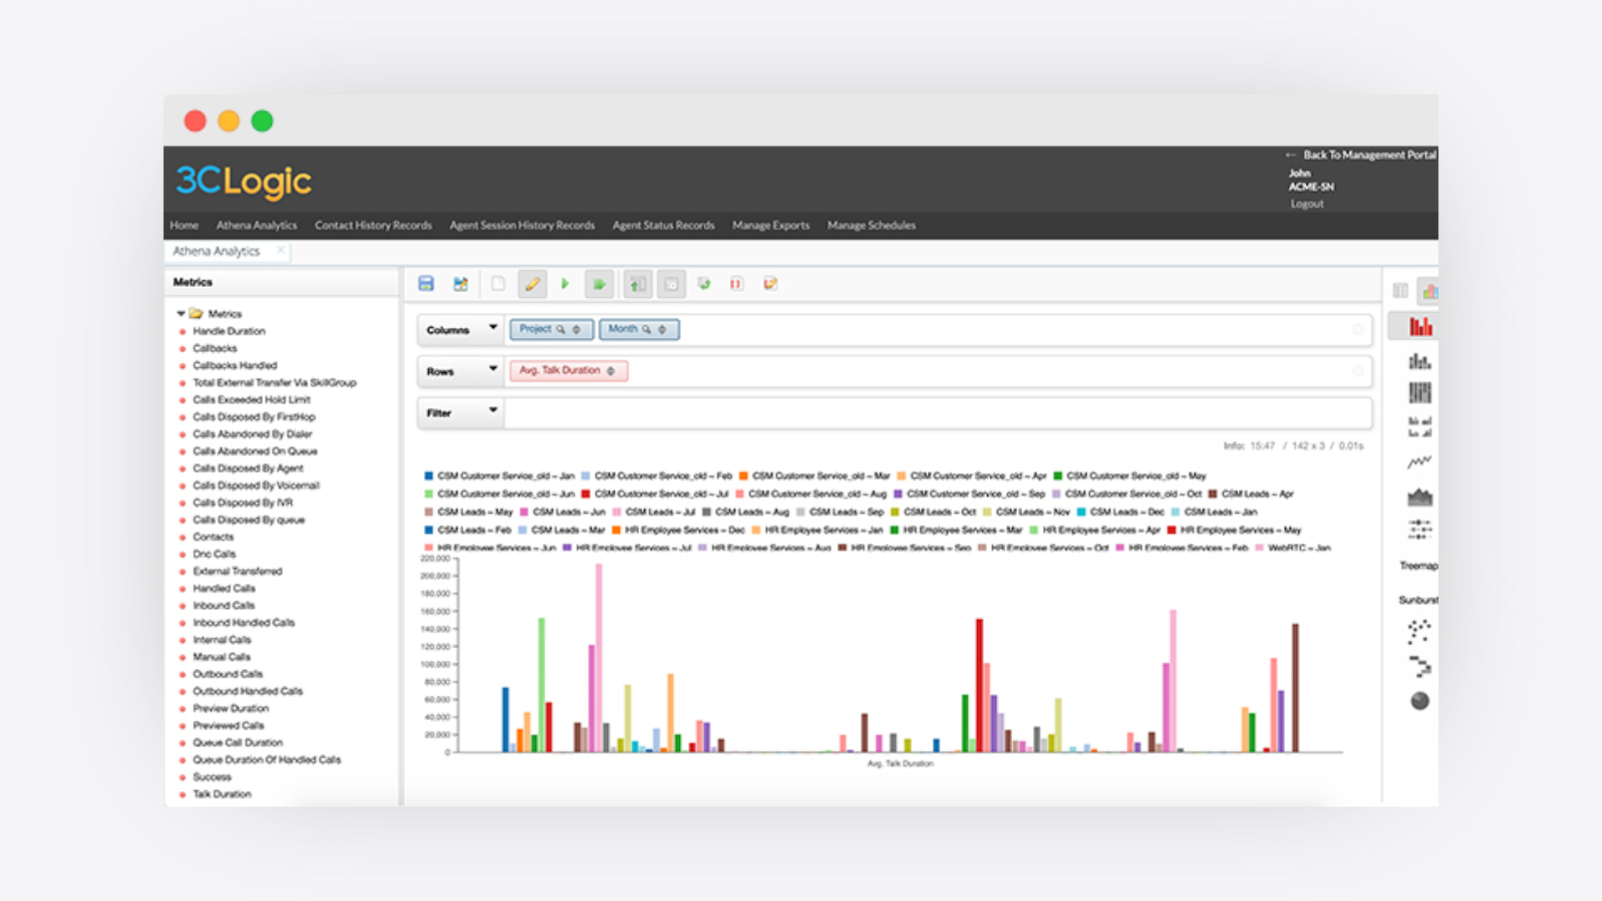The image size is (1602, 901).
Task: Click the CSM Leads – Feb legend swatch
Action: tap(429, 530)
